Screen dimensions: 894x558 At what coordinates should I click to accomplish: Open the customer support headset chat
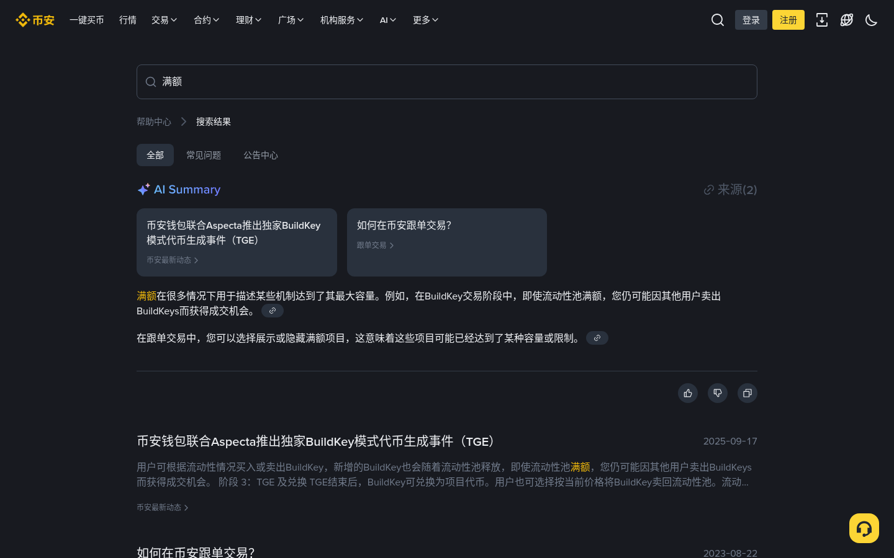pyautogui.click(x=864, y=528)
